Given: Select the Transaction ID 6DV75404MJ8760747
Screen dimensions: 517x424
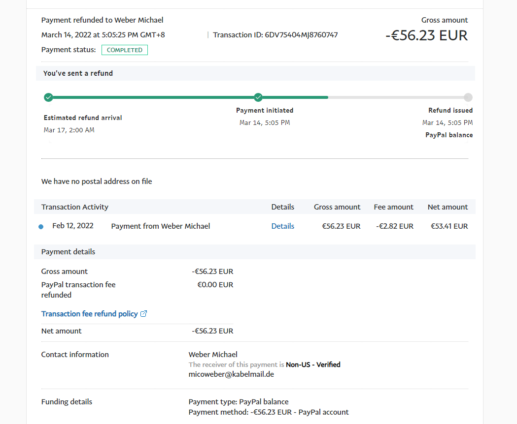Looking at the screenshot, I should [x=301, y=35].
